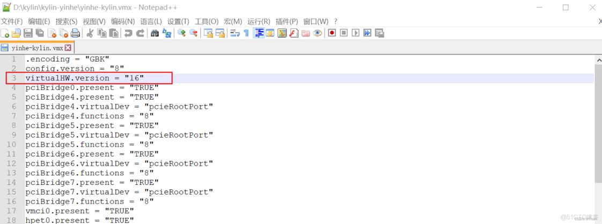Image resolution: width=602 pixels, height=224 pixels.
Task: Click the line 'config.version = "8"'
Action: point(75,69)
